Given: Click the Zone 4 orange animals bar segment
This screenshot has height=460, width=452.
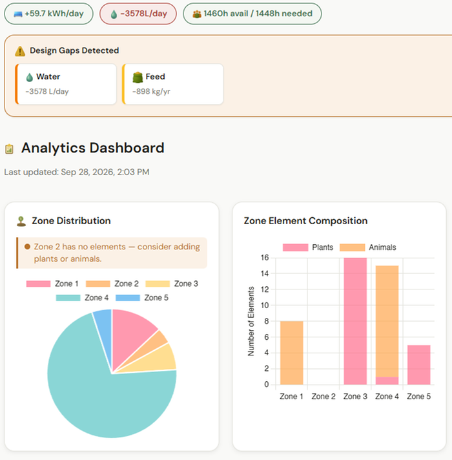Looking at the screenshot, I should pos(387,321).
